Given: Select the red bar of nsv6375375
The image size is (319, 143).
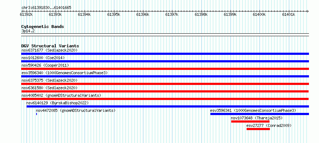Looking at the screenshot, I should [x=165, y=84].
